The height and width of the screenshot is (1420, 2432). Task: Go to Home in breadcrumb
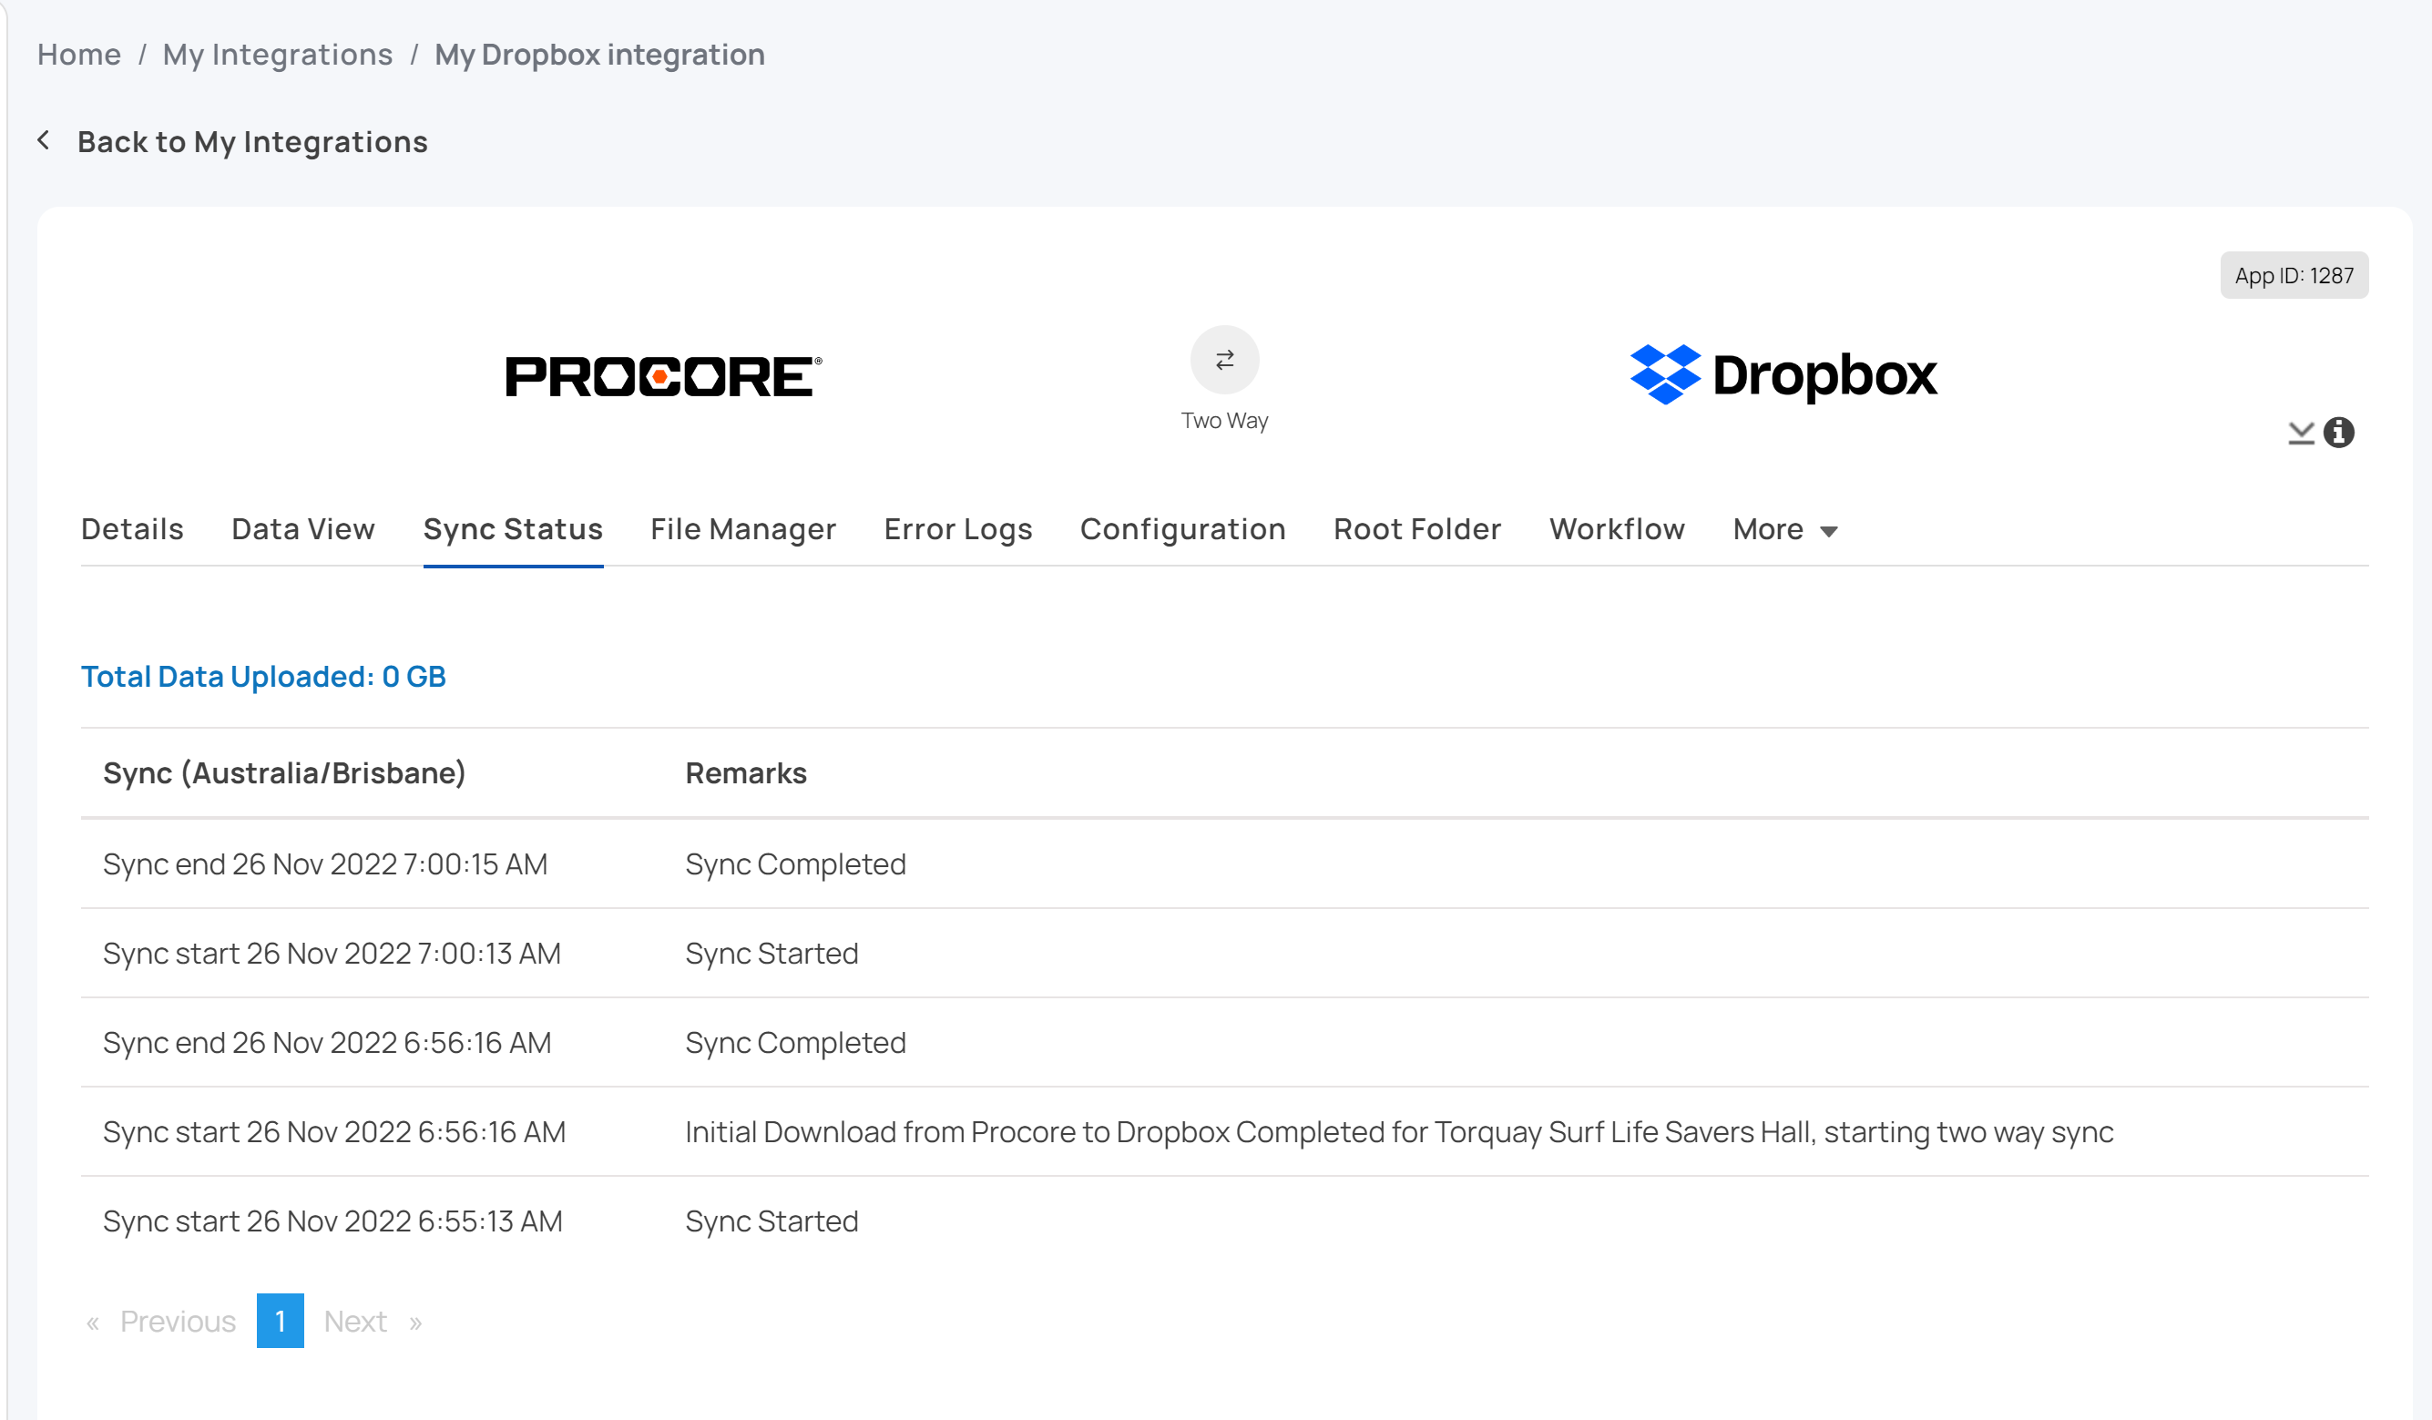coord(79,55)
